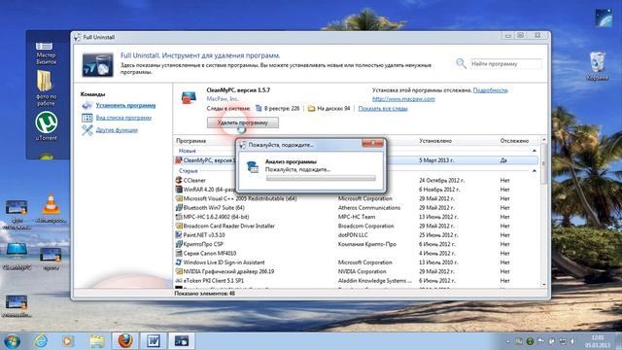
Task: Sort by the Программа column header
Action: [190, 141]
